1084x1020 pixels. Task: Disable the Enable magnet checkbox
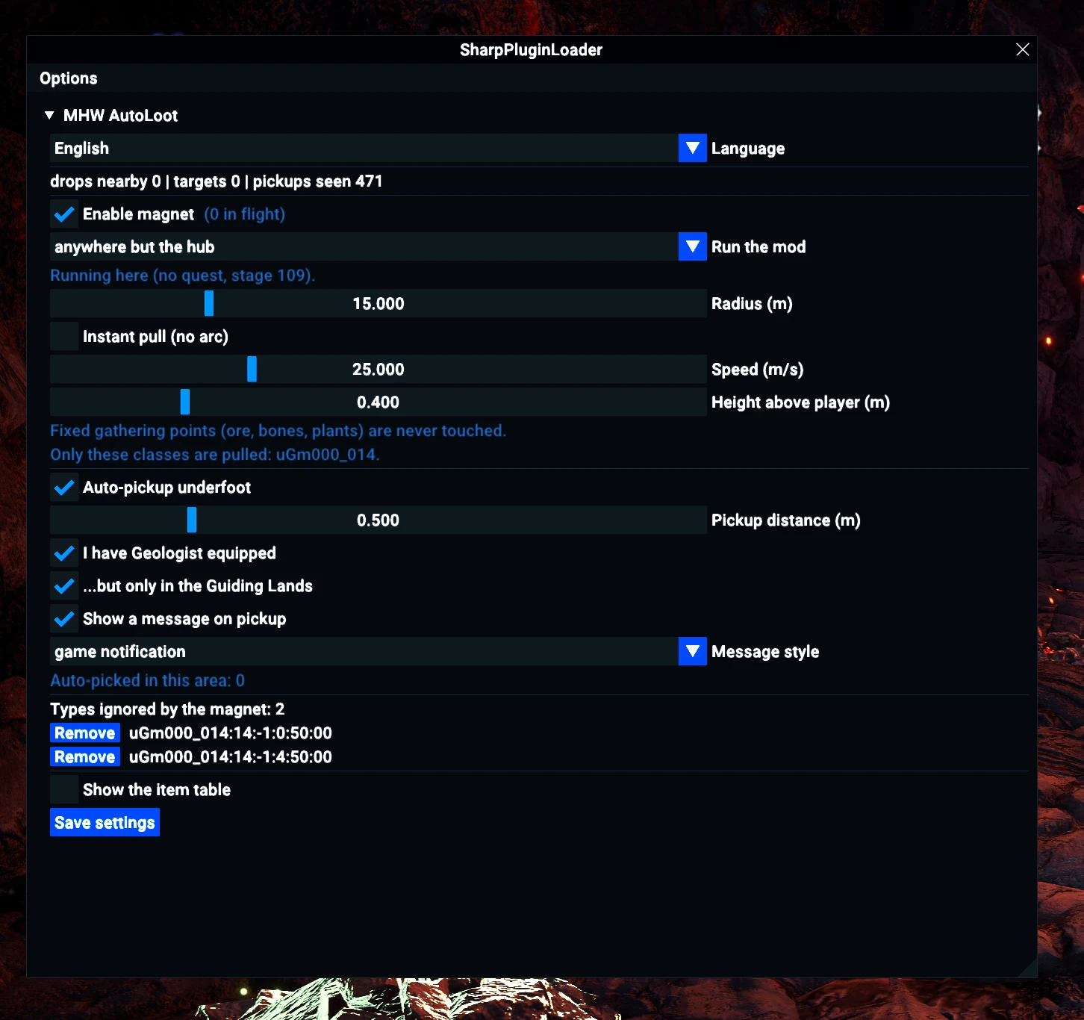tap(64, 214)
